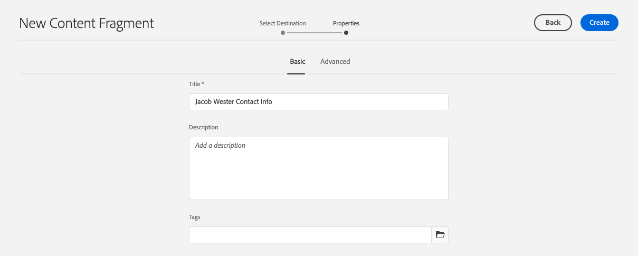Click the wizard progress line between steps
The image size is (638, 256).
coord(315,33)
